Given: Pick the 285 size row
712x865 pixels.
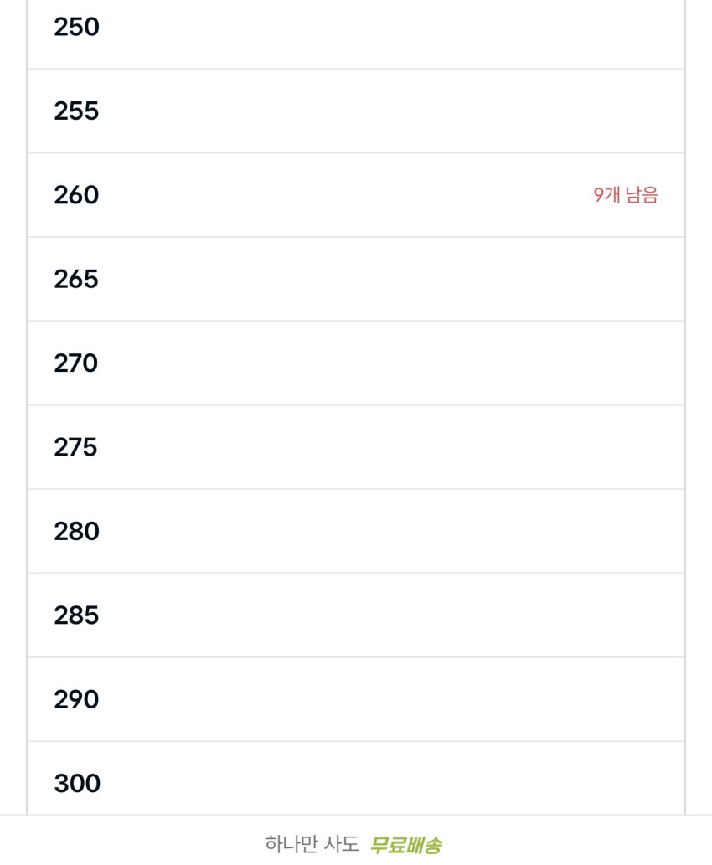Looking at the screenshot, I should [76, 615].
